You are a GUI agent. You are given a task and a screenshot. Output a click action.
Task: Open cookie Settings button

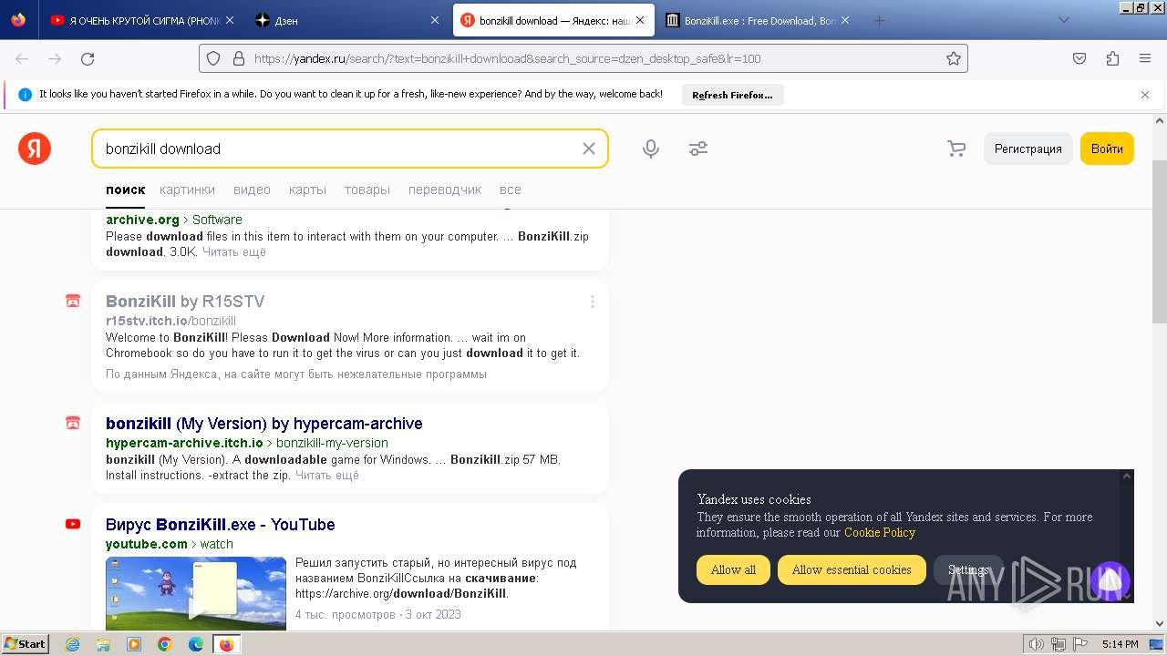pyautogui.click(x=968, y=569)
